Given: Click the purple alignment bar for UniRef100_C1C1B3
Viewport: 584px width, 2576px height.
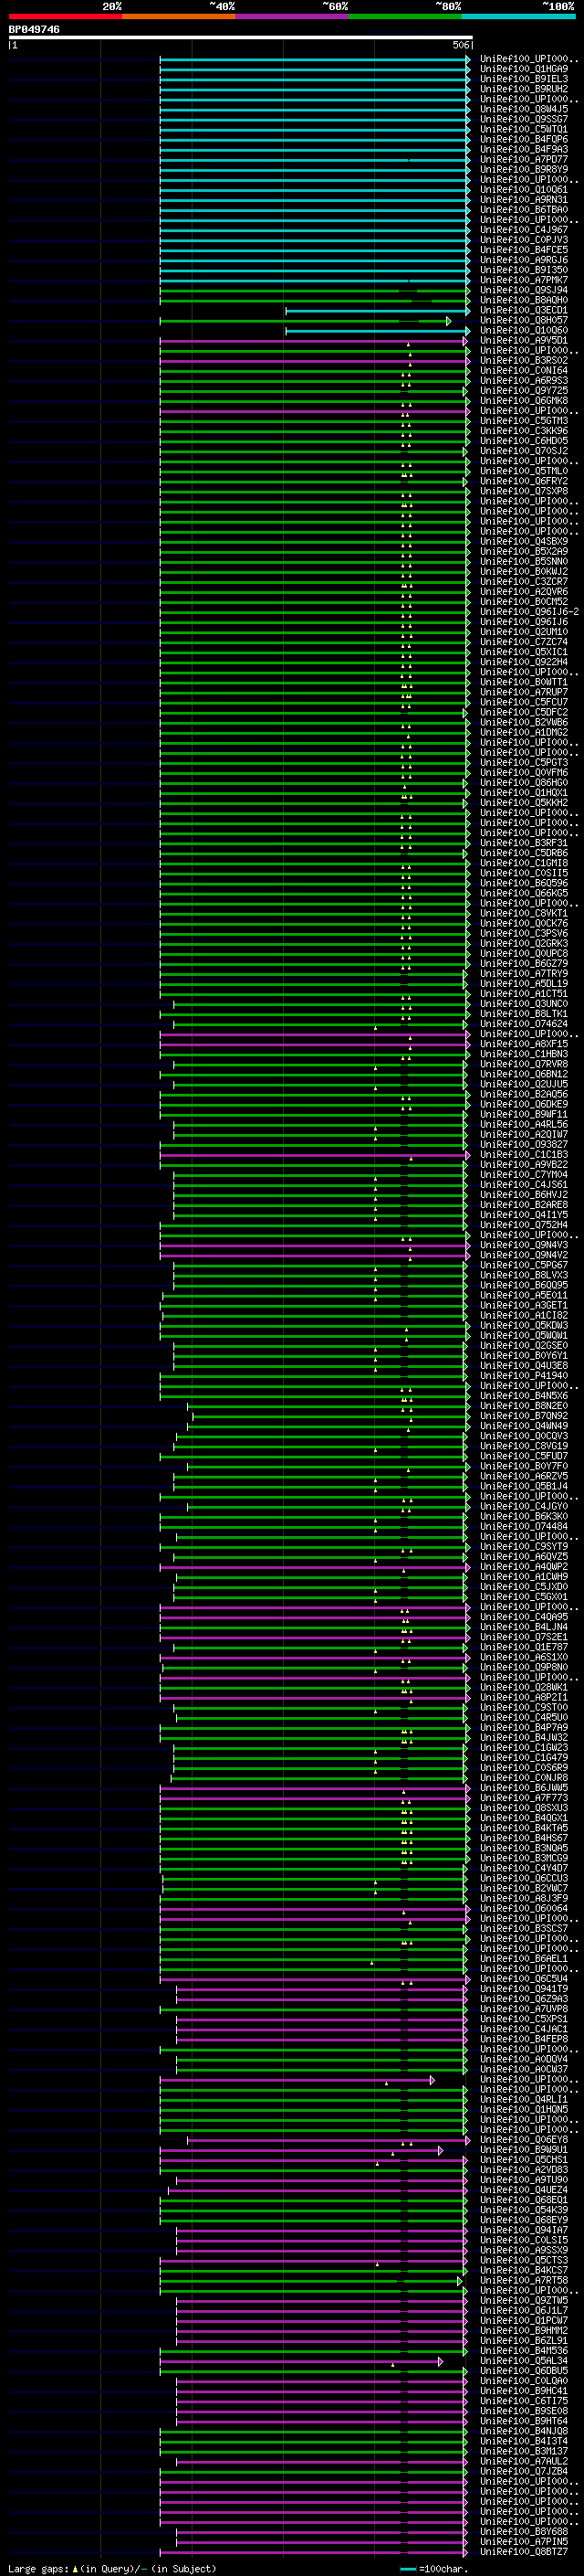Looking at the screenshot, I should [315, 1156].
